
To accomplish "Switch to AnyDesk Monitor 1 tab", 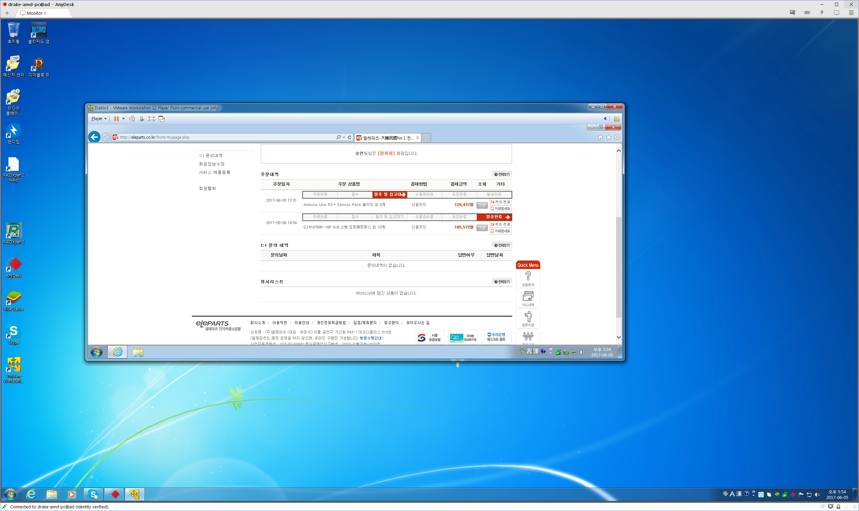I will click(36, 13).
